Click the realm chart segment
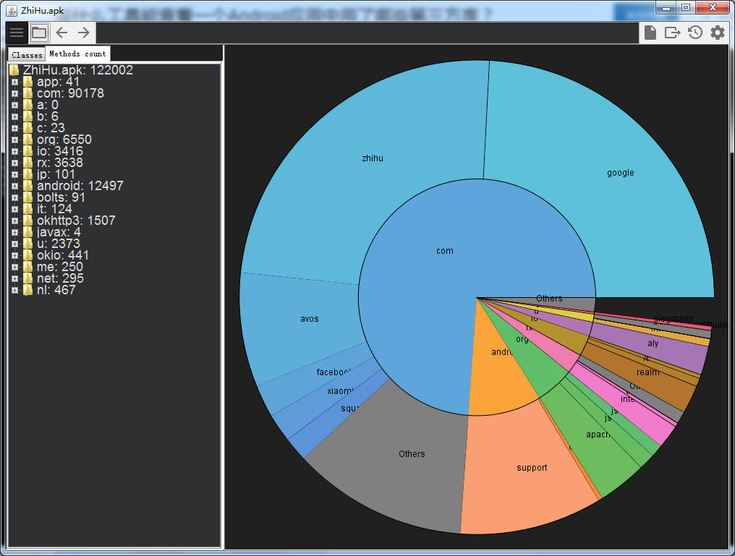Image resolution: width=735 pixels, height=556 pixels. pos(647,376)
